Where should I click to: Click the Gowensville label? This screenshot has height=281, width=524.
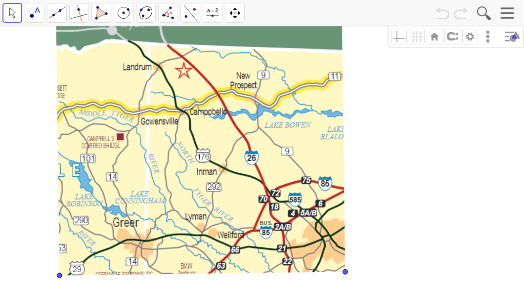pos(159,121)
